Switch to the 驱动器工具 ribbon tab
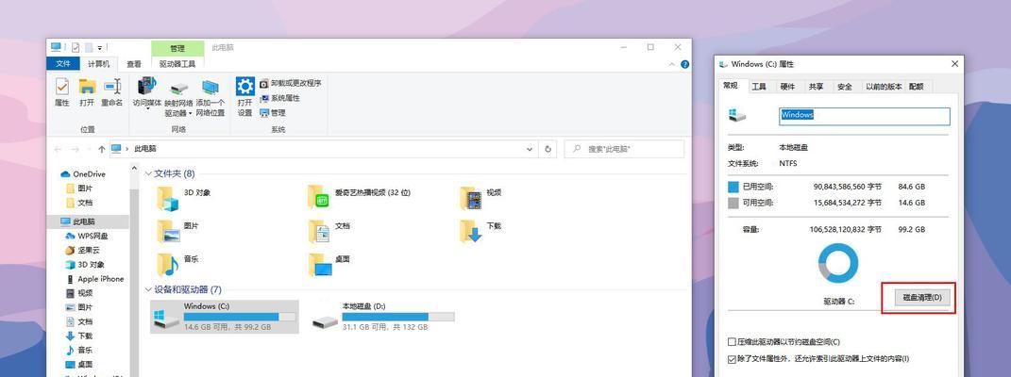The width and height of the screenshot is (1011, 377). [x=178, y=64]
